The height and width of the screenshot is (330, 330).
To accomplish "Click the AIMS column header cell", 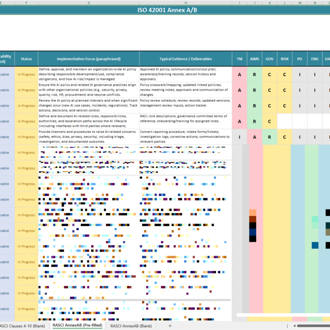I will coord(254,59).
